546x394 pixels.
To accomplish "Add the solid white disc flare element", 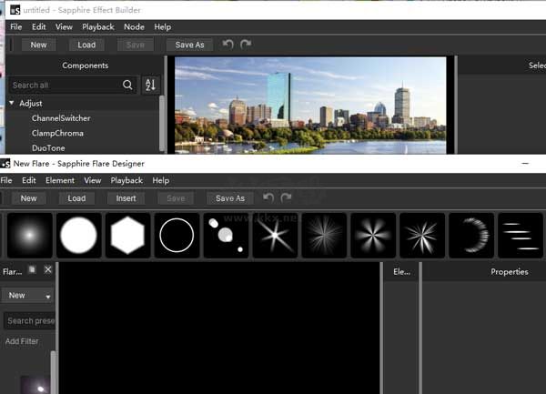I will 79,236.
